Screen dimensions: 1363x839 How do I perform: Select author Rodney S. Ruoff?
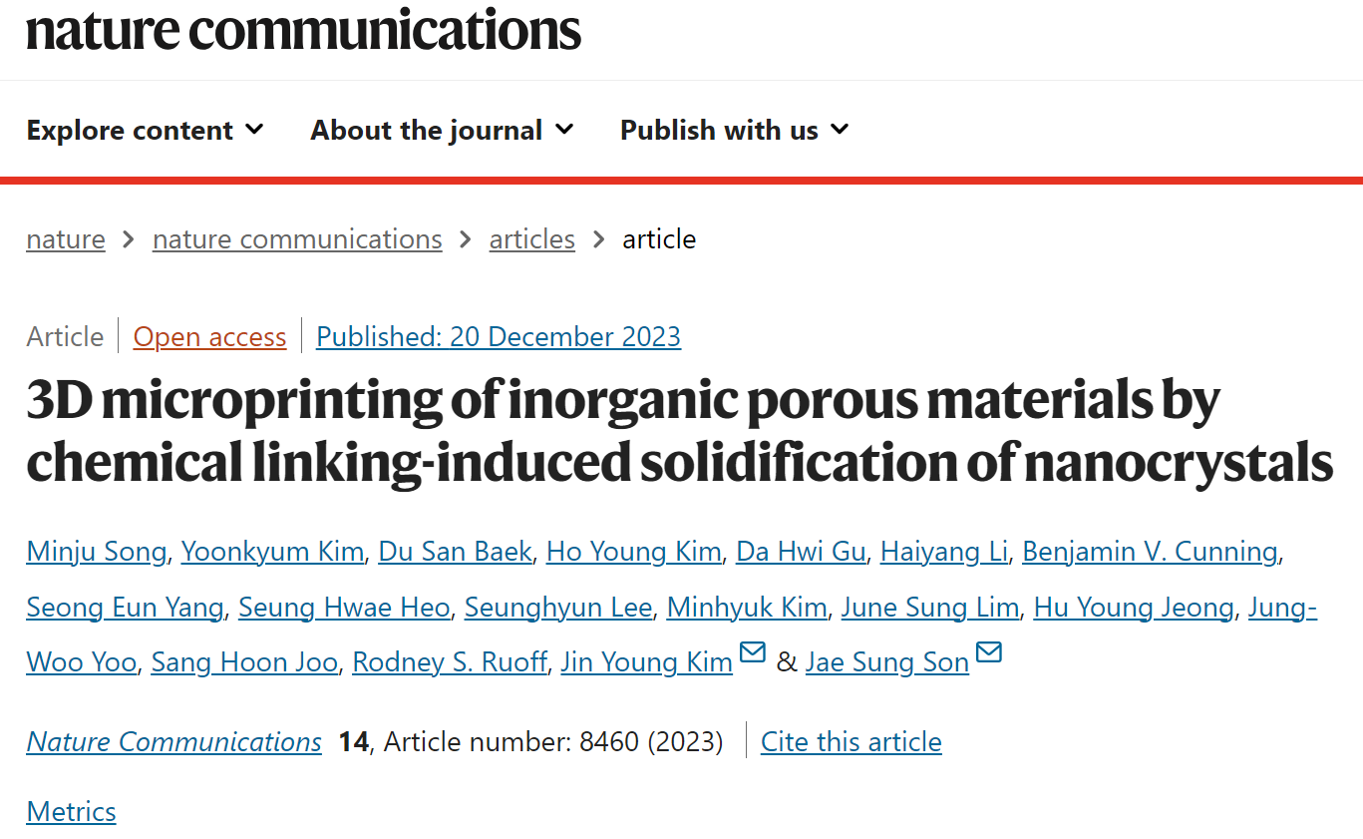pyautogui.click(x=450, y=662)
